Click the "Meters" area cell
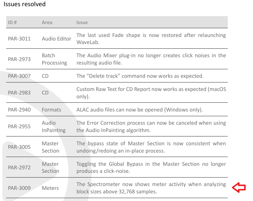Screen dimensions: 253x201 [50, 188]
